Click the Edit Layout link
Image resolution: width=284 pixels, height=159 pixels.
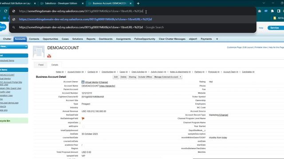(x=248, y=47)
